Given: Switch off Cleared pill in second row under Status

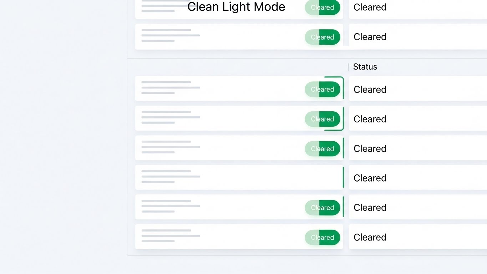Looking at the screenshot, I should click(x=322, y=119).
